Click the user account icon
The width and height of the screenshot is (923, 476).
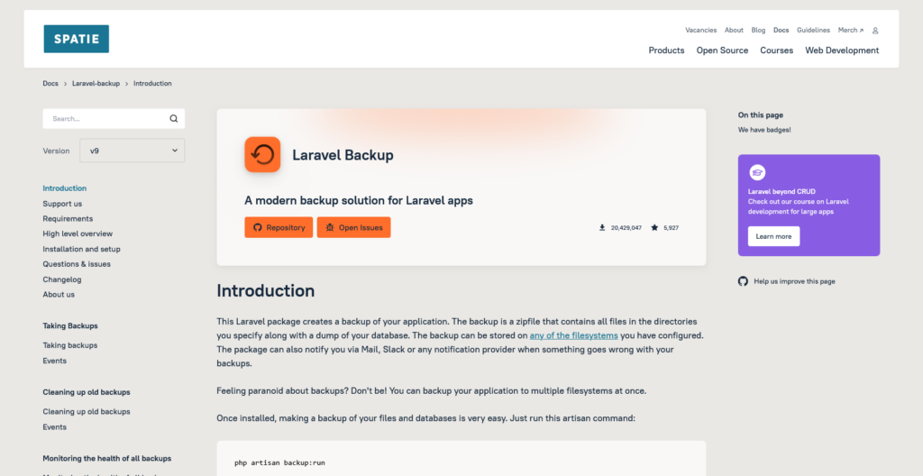click(x=874, y=31)
